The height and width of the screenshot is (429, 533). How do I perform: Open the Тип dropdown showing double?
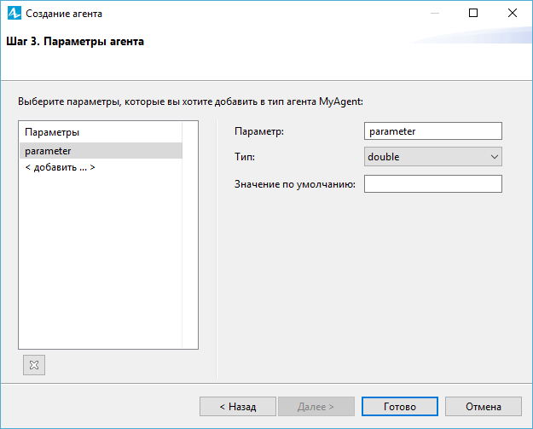pyautogui.click(x=433, y=157)
